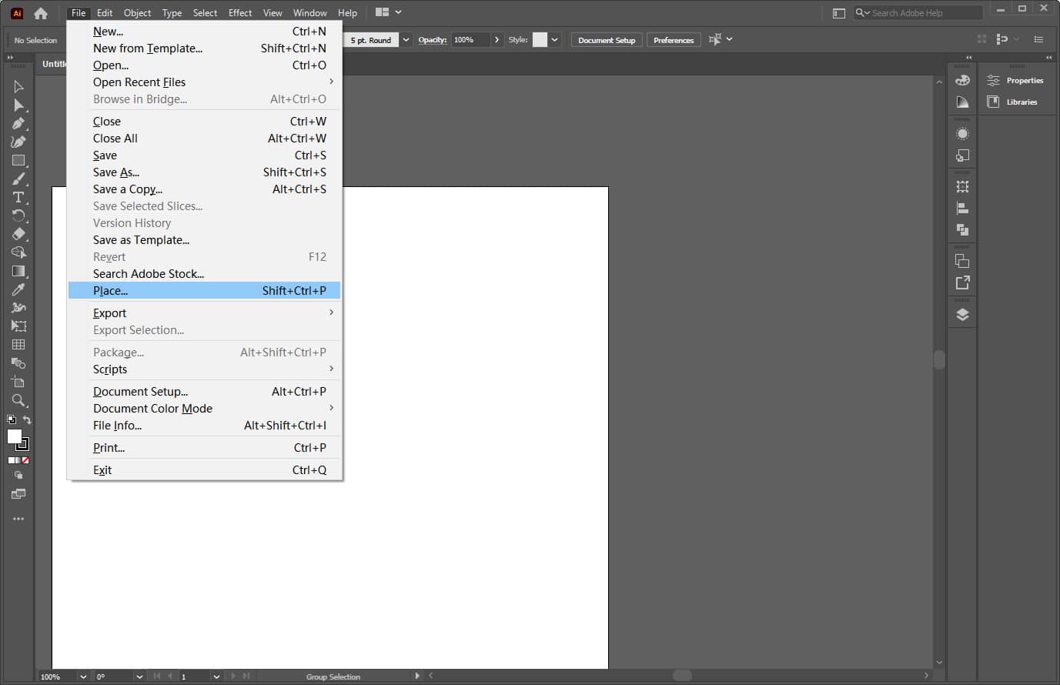Open the Libraries panel
The image size is (1060, 685).
click(1013, 102)
